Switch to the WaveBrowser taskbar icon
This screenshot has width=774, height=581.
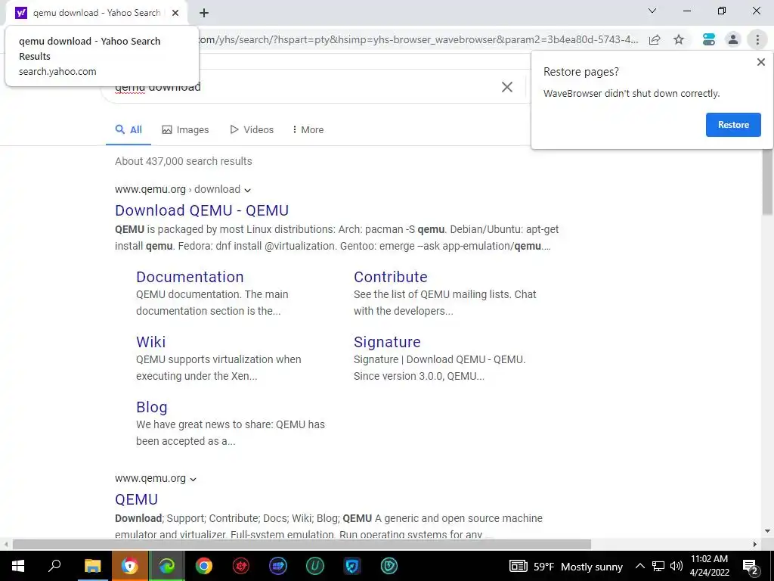click(167, 566)
